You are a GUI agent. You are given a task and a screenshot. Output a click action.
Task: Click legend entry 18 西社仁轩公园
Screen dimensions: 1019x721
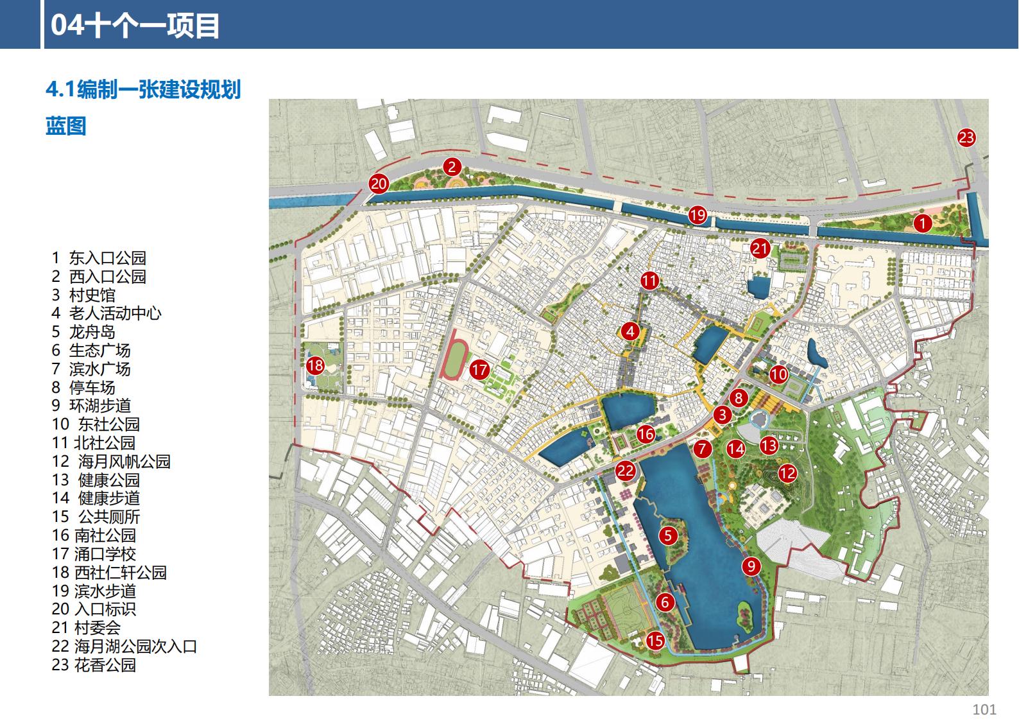click(109, 573)
